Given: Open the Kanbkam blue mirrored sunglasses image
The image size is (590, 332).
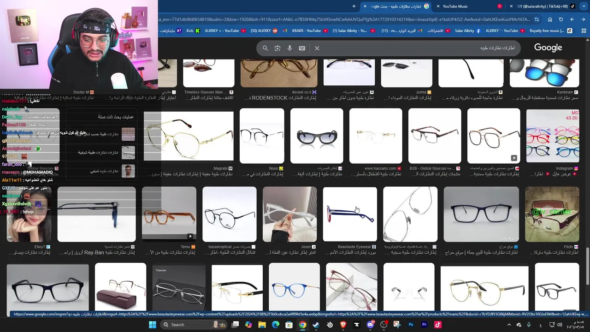Looking at the screenshot, I should click(x=544, y=73).
